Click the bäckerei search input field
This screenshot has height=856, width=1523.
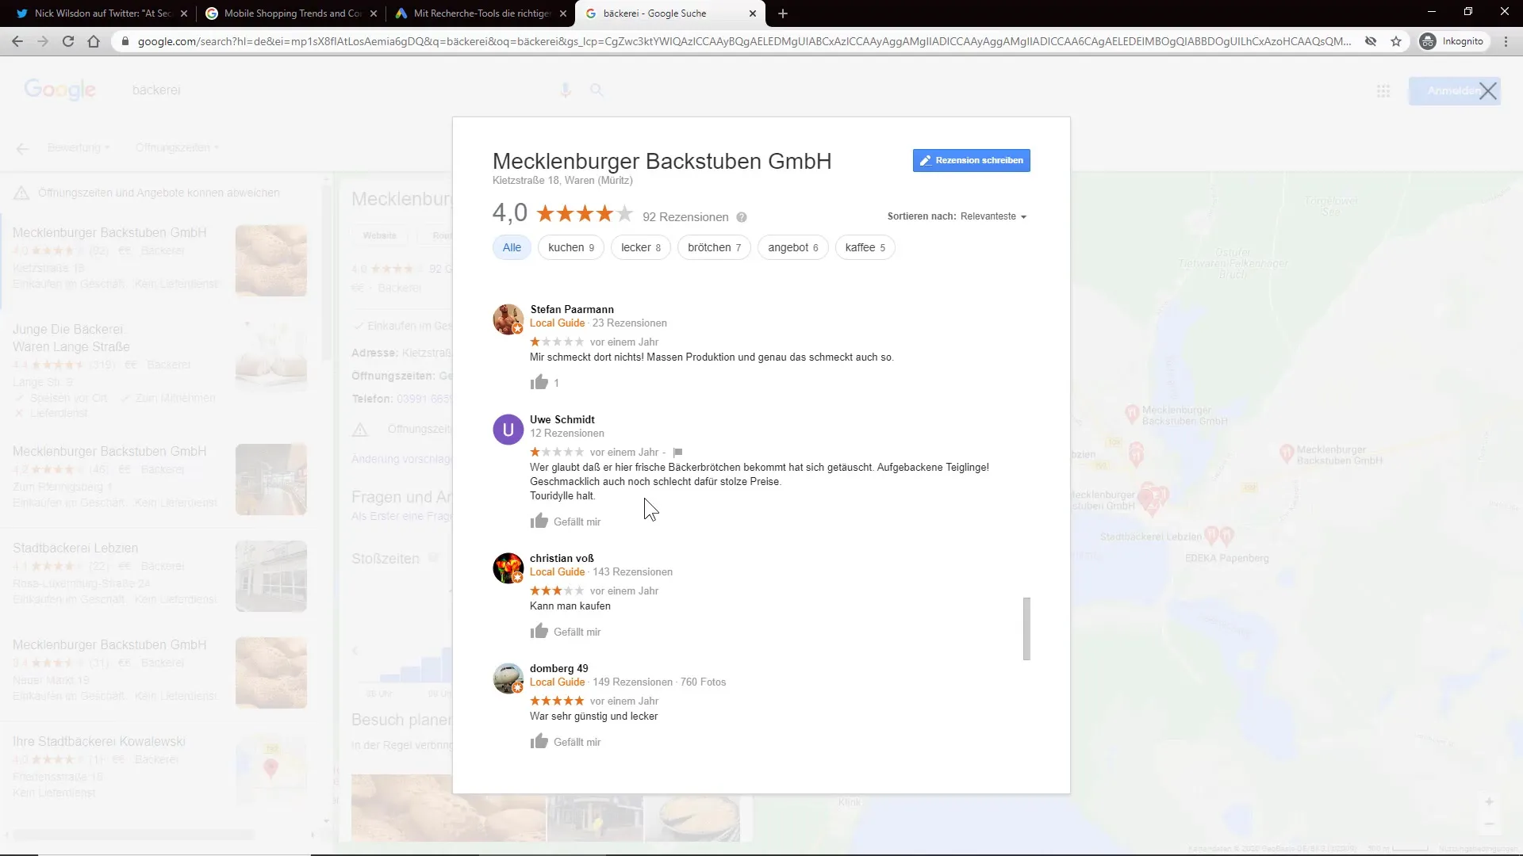pyautogui.click(x=341, y=90)
